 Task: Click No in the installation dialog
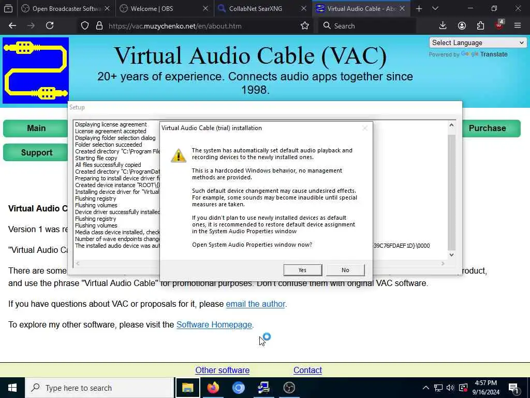click(x=345, y=270)
